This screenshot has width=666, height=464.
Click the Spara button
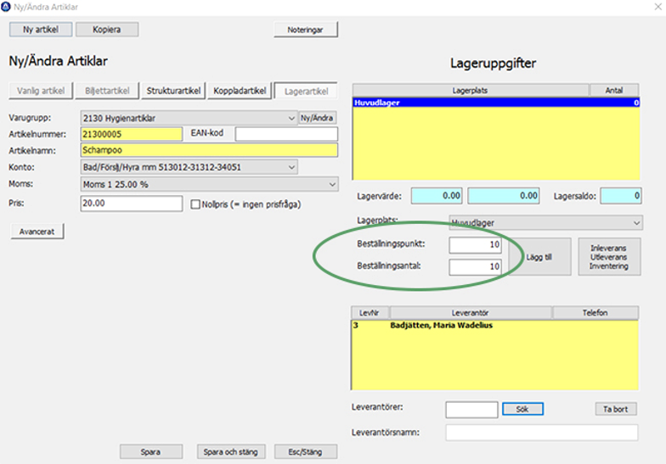[x=151, y=451]
